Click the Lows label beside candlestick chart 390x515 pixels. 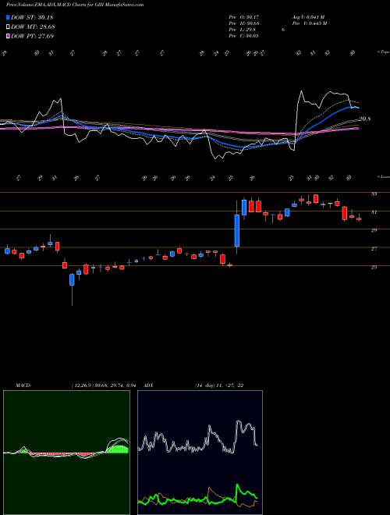[x=384, y=176]
